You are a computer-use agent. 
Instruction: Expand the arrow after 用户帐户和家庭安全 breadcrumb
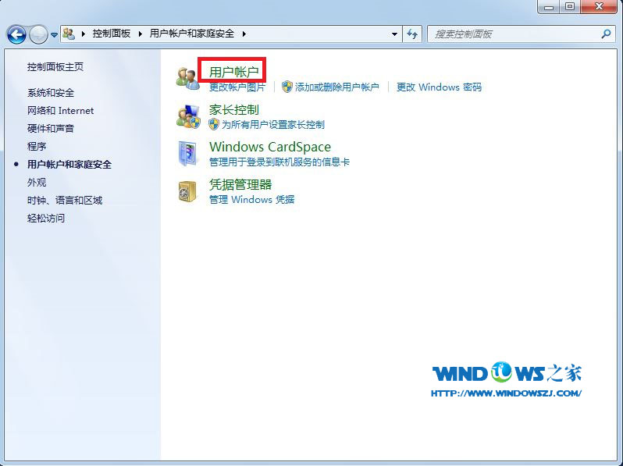click(244, 34)
